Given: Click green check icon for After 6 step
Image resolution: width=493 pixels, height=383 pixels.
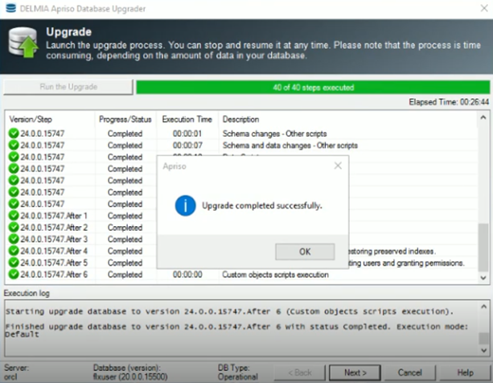Looking at the screenshot, I should (14, 274).
